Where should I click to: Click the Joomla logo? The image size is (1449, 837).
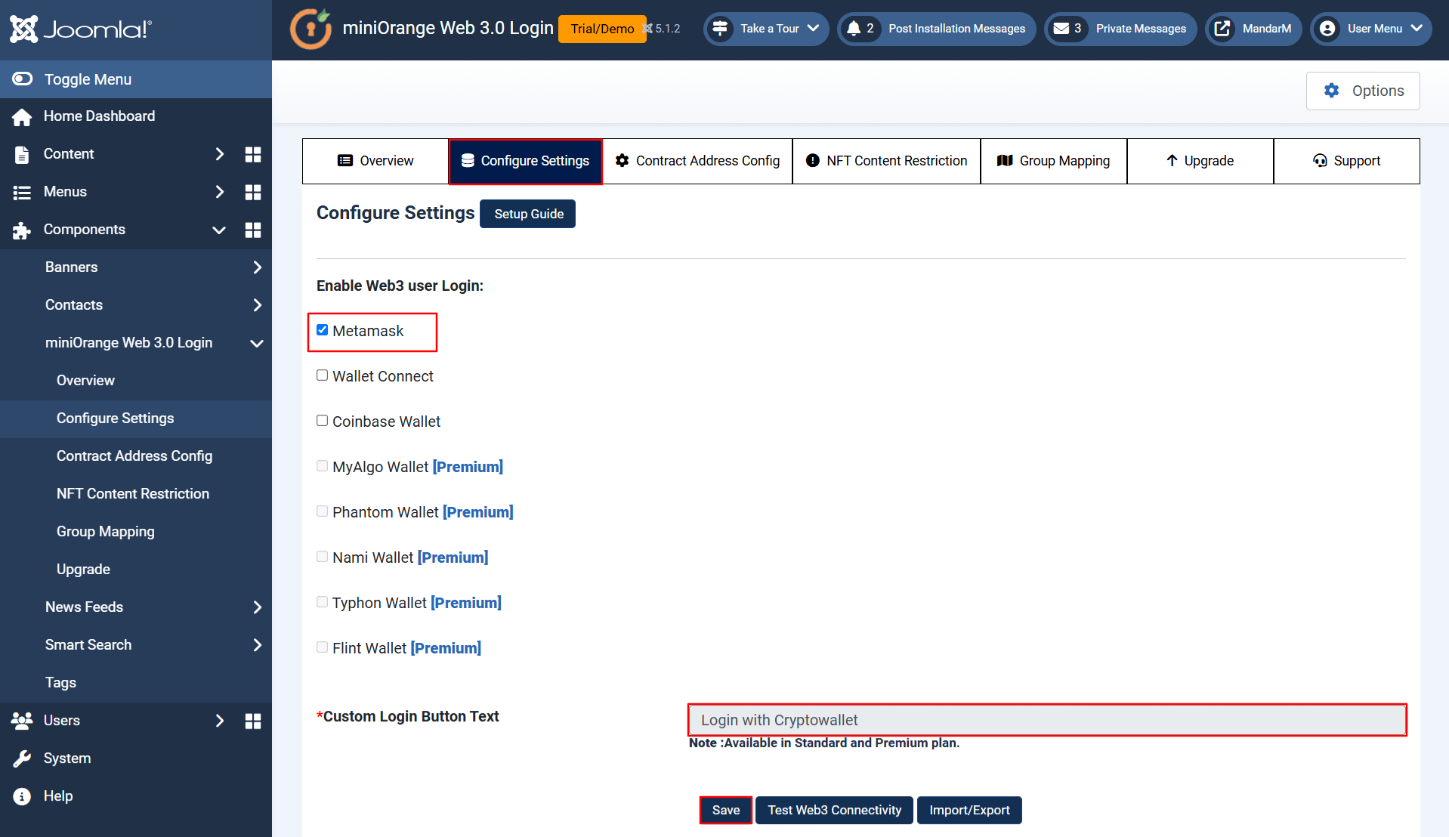(x=81, y=29)
